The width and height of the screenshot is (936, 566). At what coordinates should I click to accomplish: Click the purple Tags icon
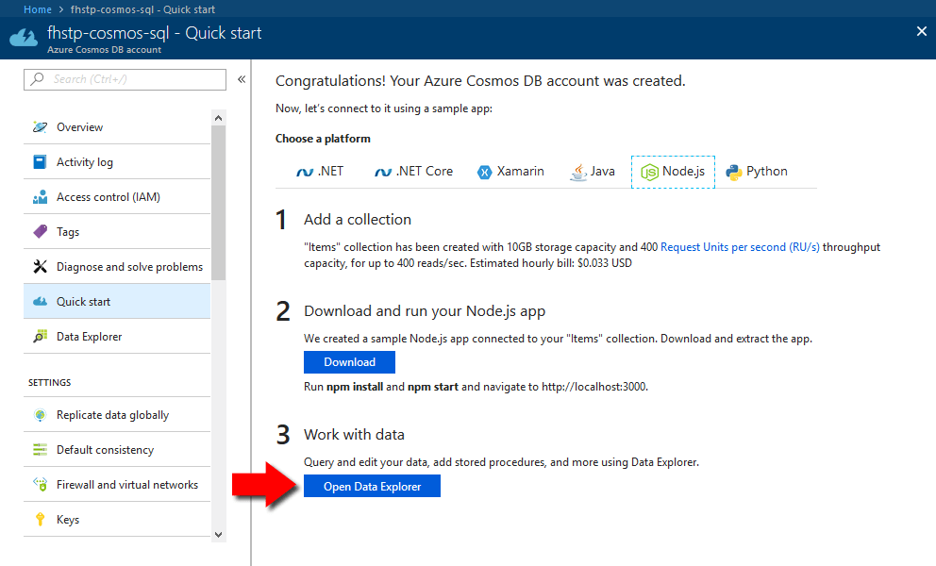coord(40,232)
